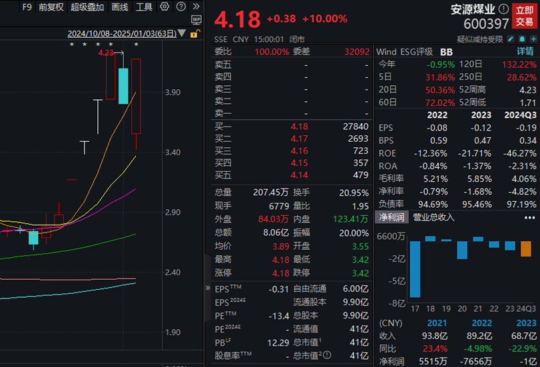Expand the date range dropdown triangle
The image size is (540, 367).
tap(182, 33)
